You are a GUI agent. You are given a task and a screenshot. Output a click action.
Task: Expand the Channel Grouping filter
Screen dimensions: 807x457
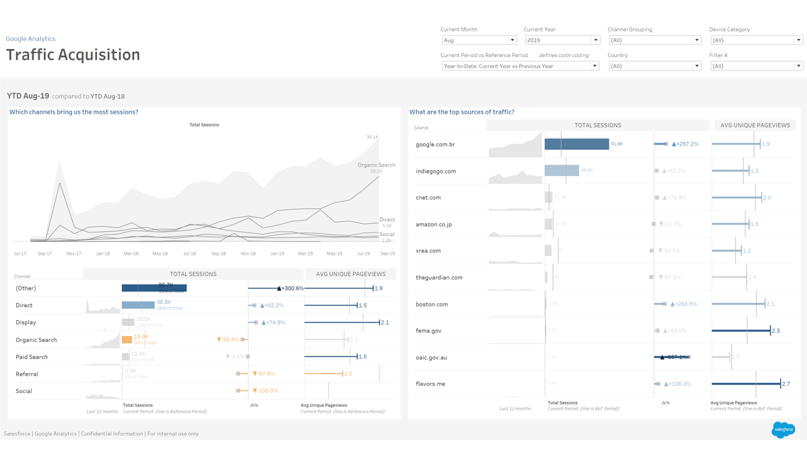point(654,40)
